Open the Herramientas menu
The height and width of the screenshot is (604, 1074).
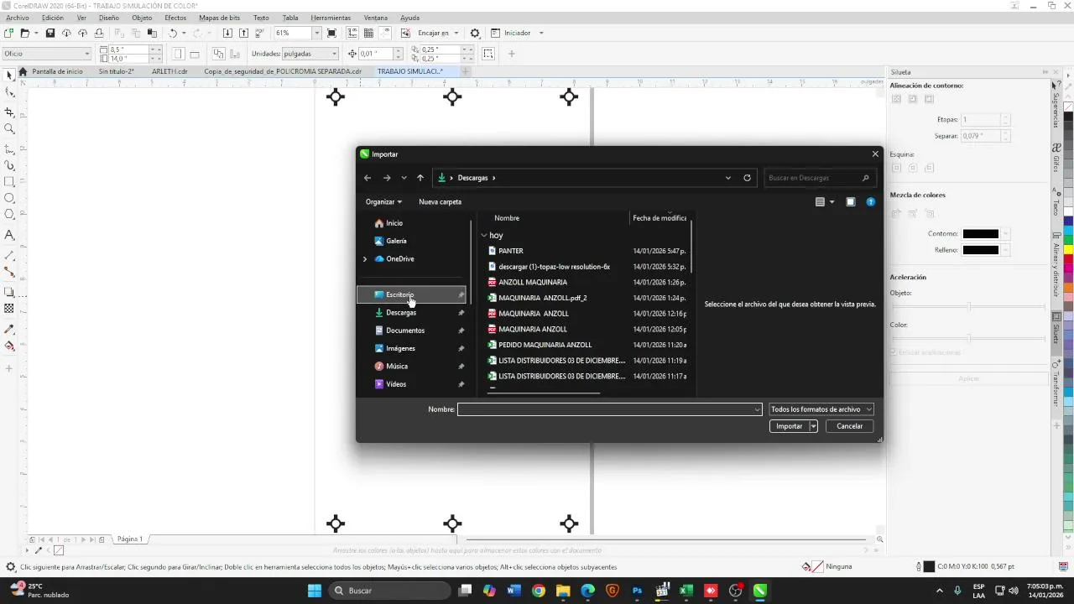click(x=331, y=18)
